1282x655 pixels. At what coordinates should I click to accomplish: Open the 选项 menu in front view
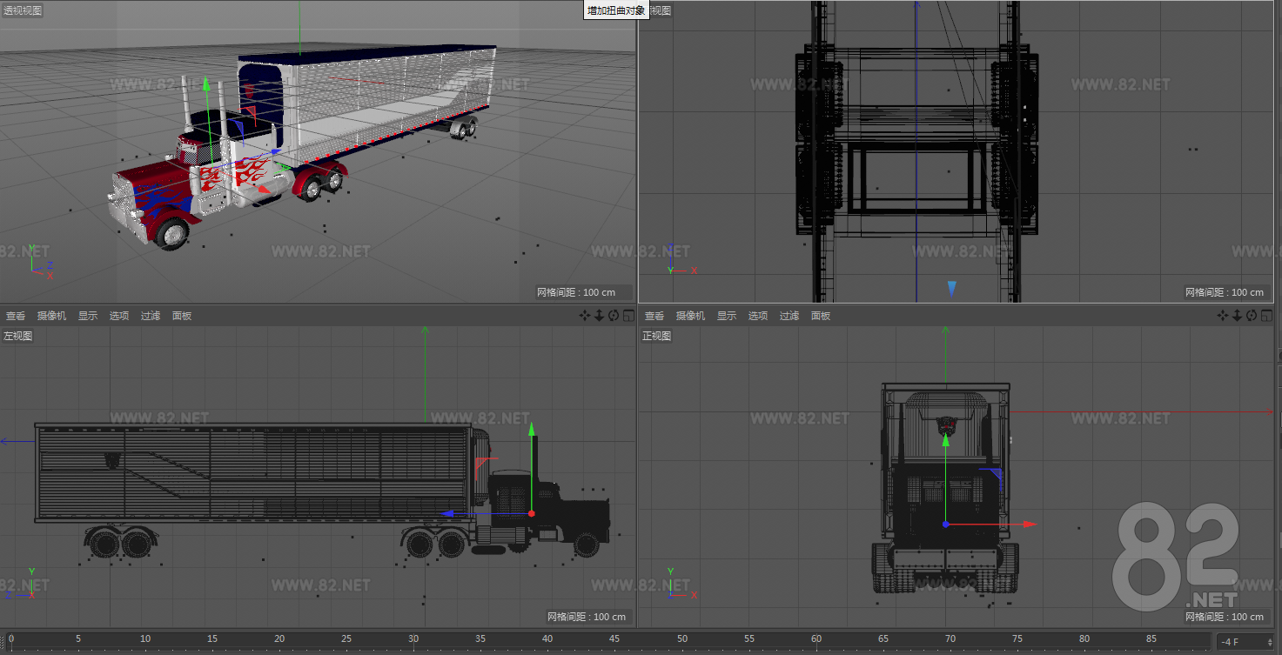click(x=758, y=316)
